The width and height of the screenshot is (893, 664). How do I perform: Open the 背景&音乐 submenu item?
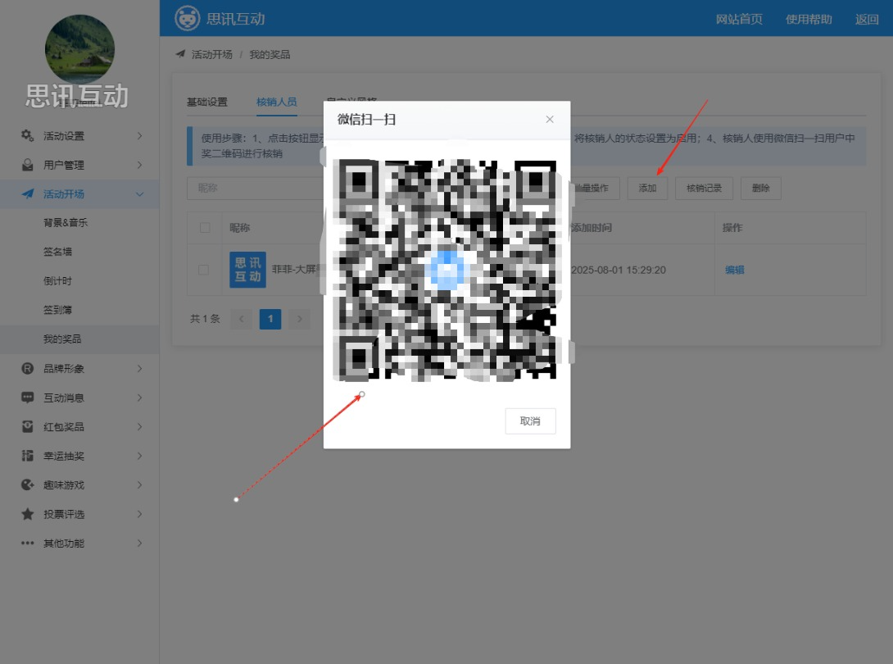pos(79,223)
